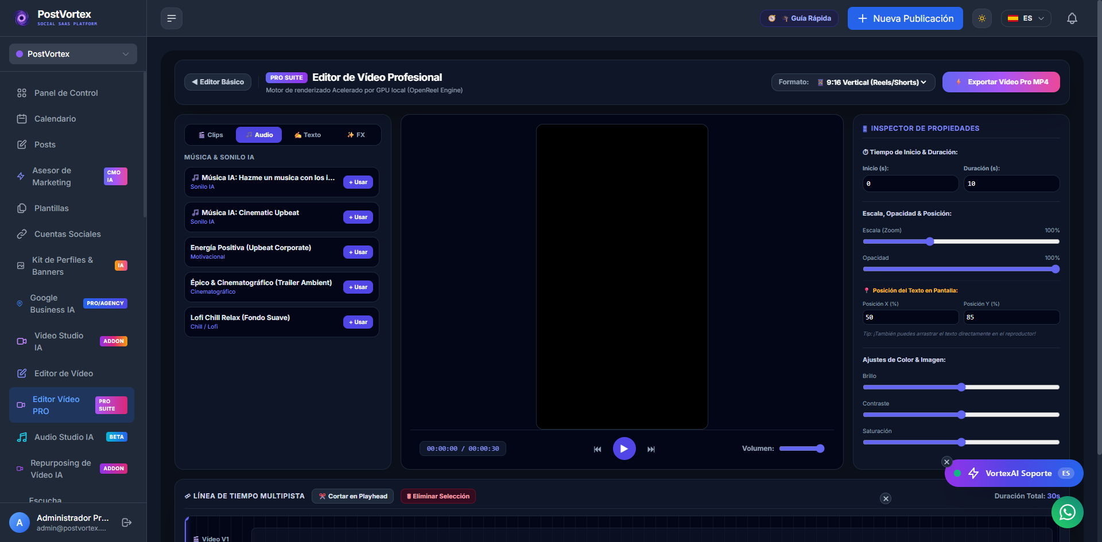Close the VortexAI Soporte widget
Viewport: 1102px width, 542px height.
coord(947,462)
